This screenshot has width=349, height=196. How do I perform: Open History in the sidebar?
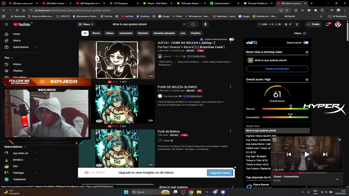tap(17, 64)
